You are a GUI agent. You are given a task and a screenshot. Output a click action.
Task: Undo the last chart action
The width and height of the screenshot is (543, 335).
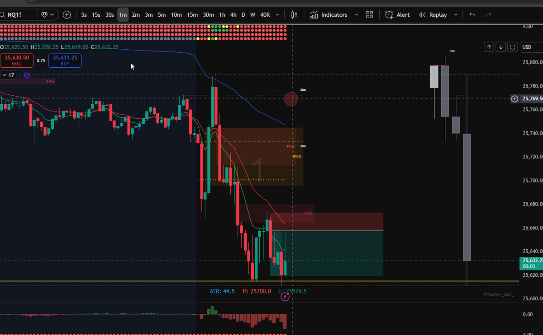[472, 15]
